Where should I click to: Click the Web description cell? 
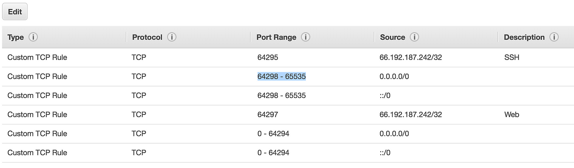pos(512,114)
